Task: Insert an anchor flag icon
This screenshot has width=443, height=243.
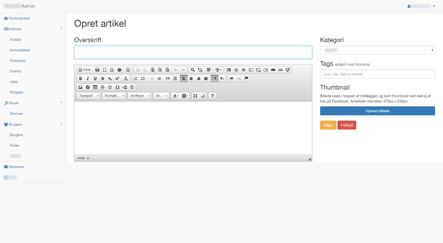Action: pyautogui.click(x=246, y=78)
